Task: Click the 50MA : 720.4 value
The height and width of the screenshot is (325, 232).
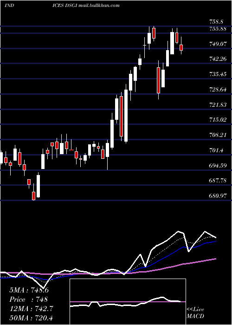Action: 31,318
